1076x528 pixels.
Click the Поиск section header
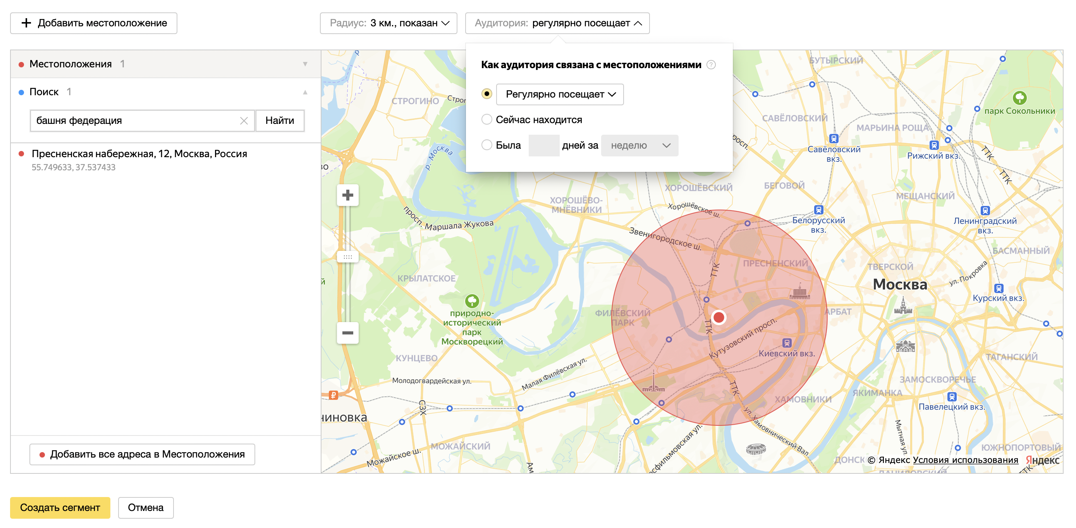pos(165,92)
